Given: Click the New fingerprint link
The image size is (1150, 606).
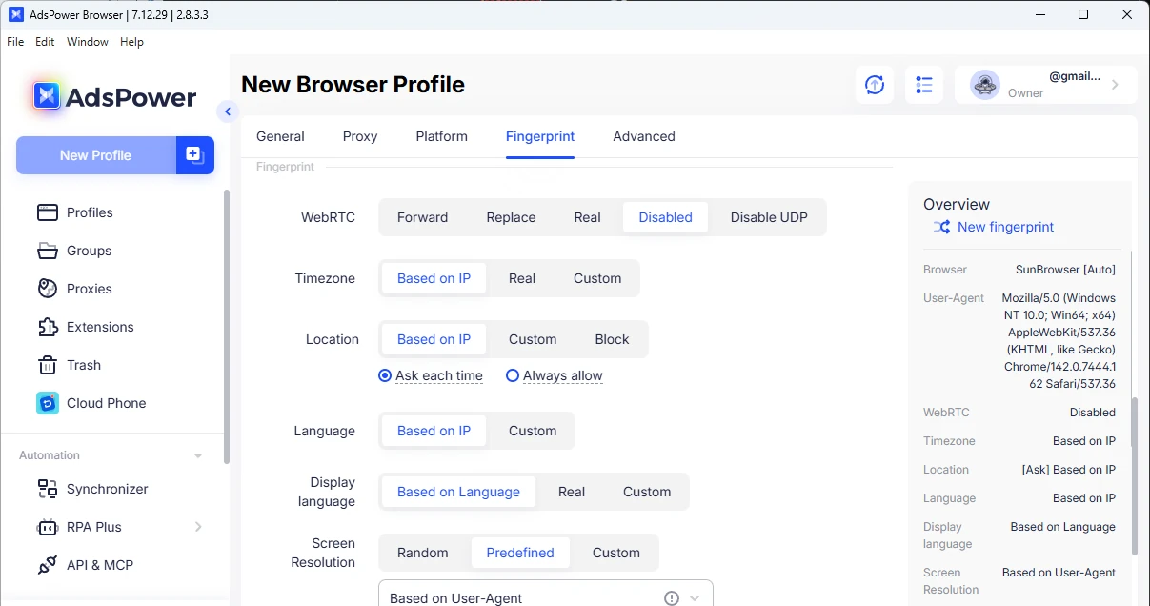Looking at the screenshot, I should (x=1005, y=227).
